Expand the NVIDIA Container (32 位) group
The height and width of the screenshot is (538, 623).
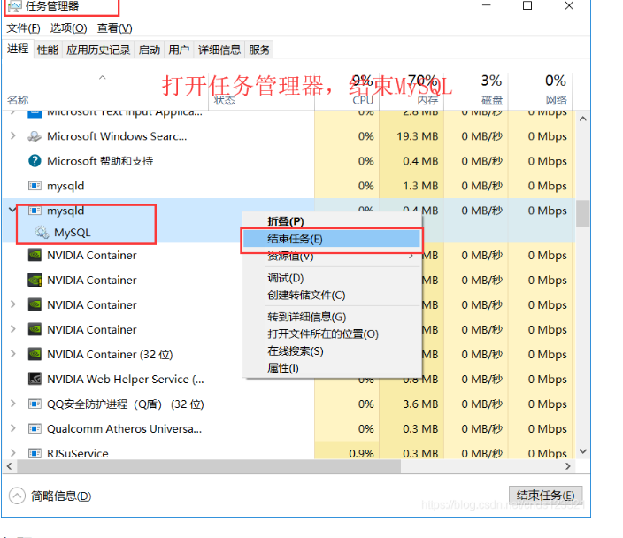click(x=12, y=354)
